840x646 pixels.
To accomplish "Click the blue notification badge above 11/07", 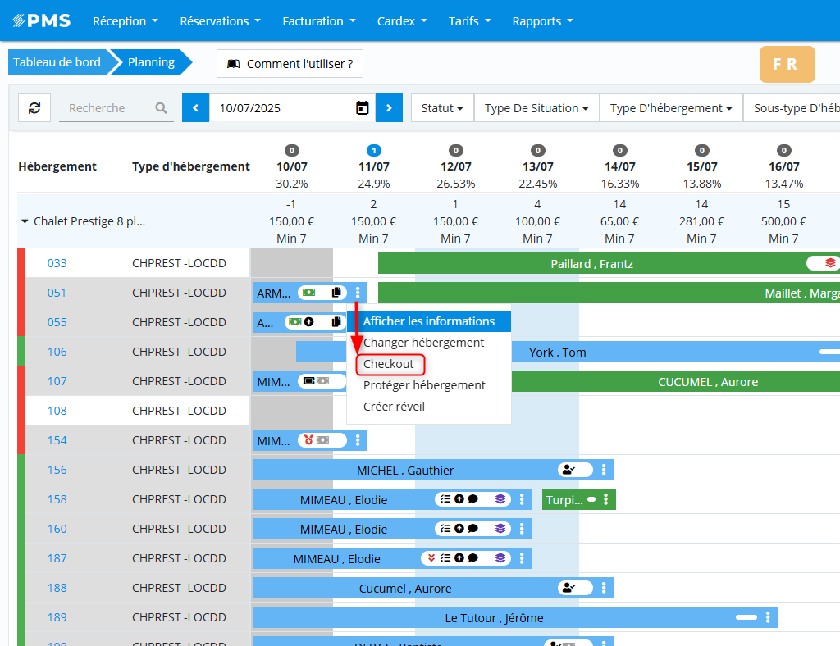I will 373,150.
